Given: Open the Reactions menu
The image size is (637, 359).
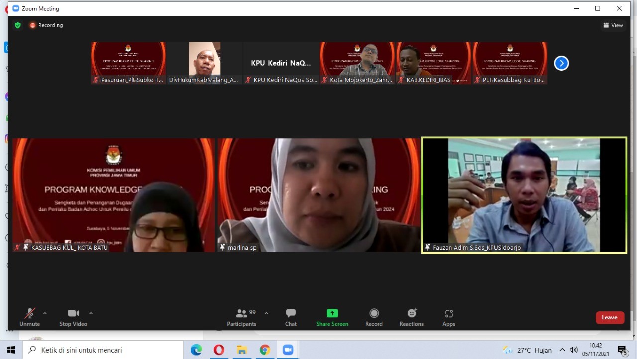Looking at the screenshot, I should [411, 317].
